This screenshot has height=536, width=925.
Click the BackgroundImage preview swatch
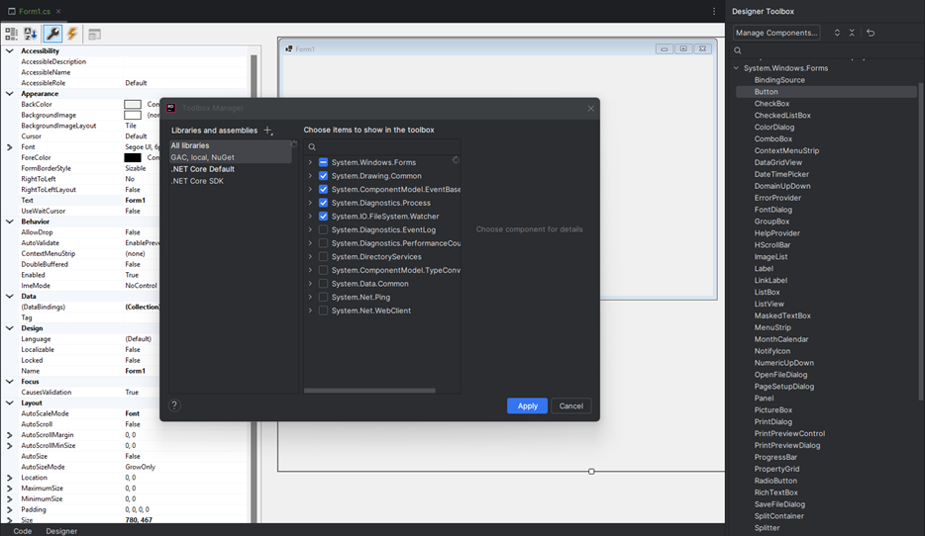pos(133,115)
